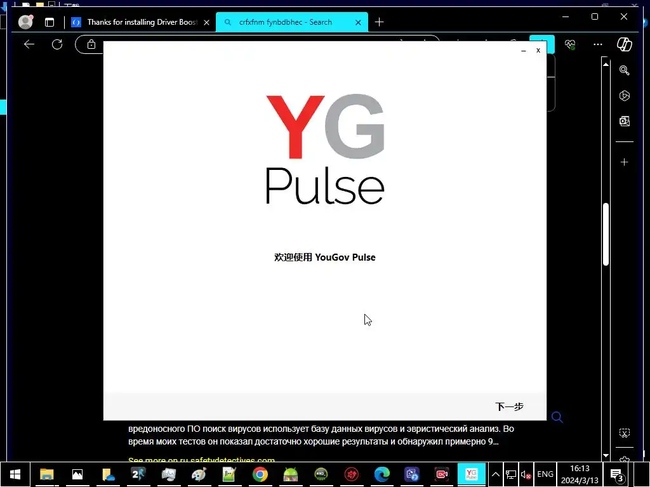Open the See more on ru.safetydetectives.com link
This screenshot has height=487, width=650.
(201, 460)
